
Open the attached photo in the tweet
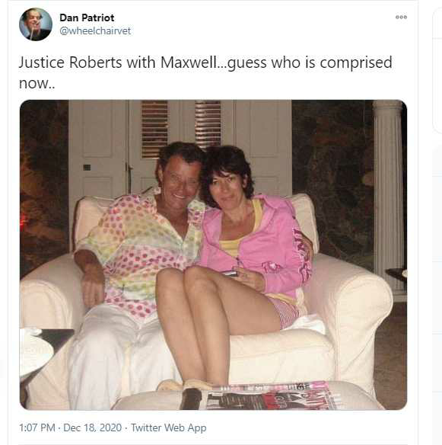(x=213, y=255)
